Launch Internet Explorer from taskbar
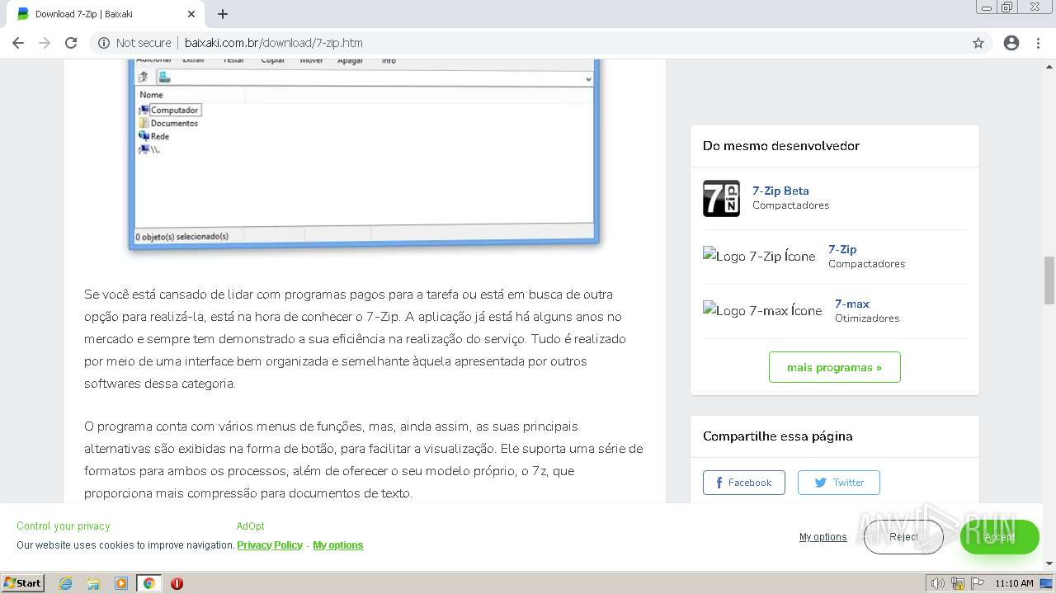1056x594 pixels. tap(65, 583)
